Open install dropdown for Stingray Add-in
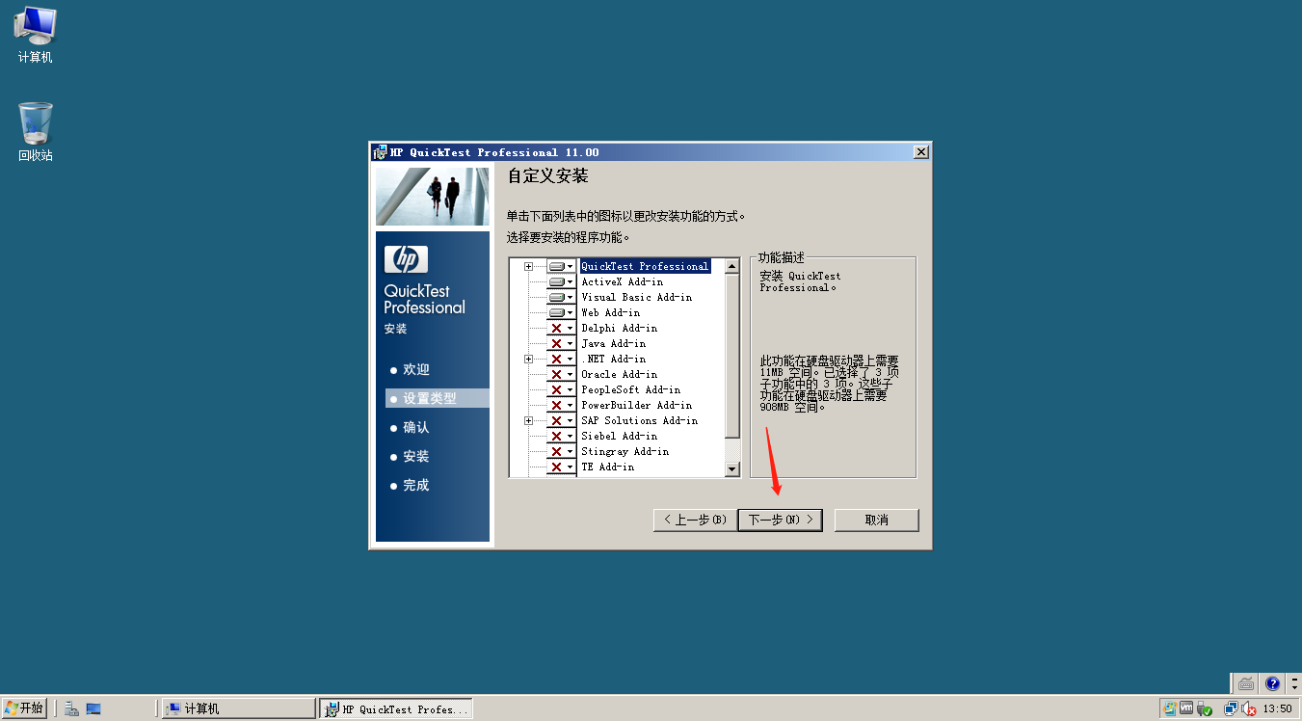Image resolution: width=1302 pixels, height=721 pixels. point(561,451)
